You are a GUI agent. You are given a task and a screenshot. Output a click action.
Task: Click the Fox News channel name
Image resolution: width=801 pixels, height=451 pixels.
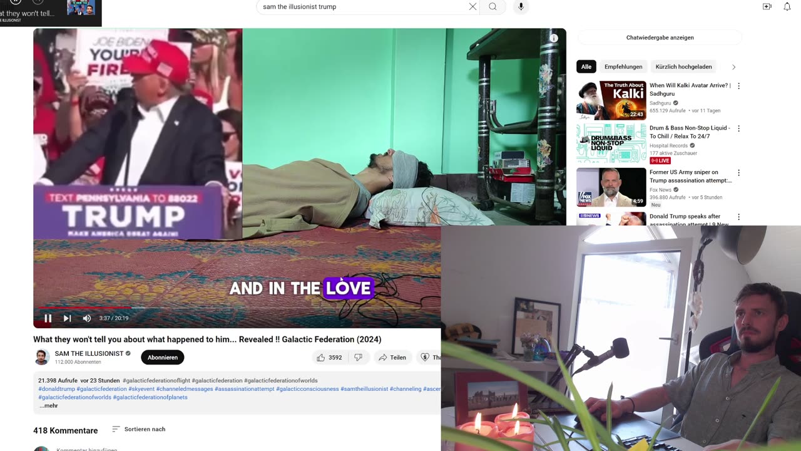[x=660, y=190]
